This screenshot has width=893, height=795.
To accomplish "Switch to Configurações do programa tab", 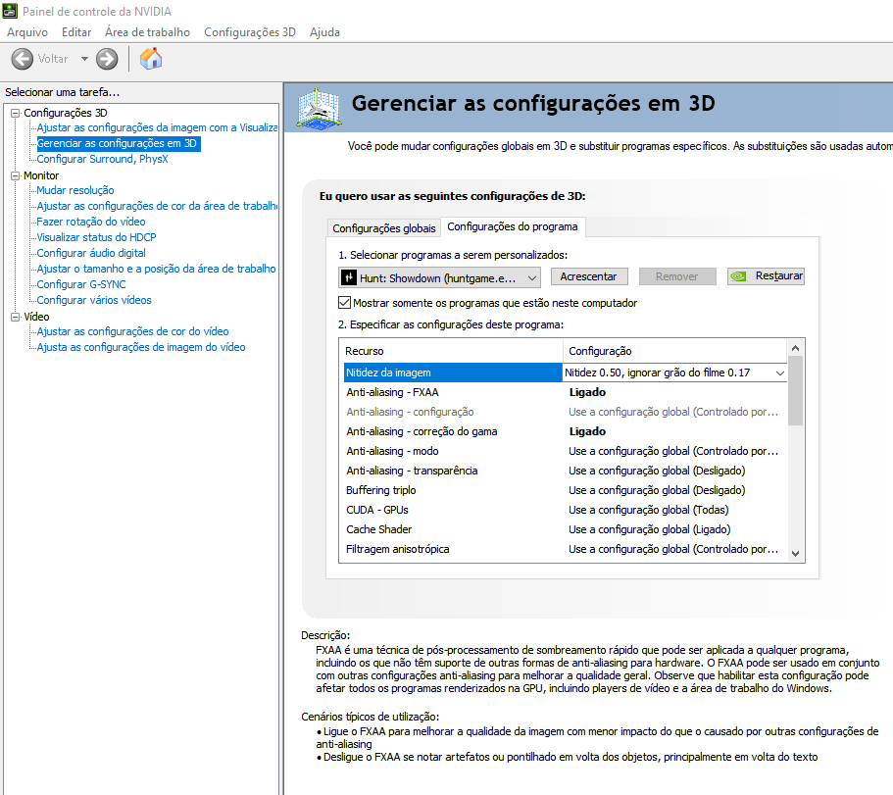I will [513, 226].
